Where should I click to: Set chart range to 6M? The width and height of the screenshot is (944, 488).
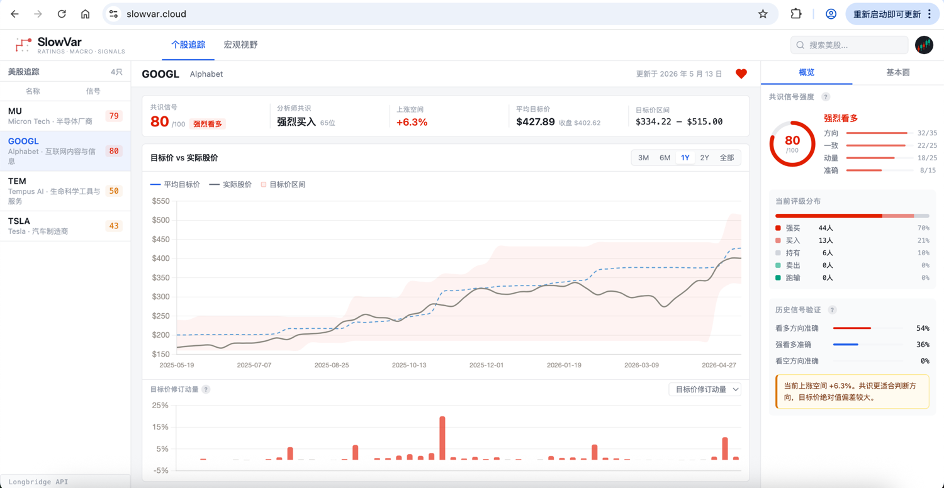click(x=665, y=158)
